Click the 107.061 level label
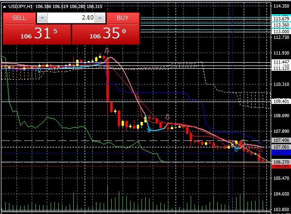Viewport: 291px width, 214px height. (282, 147)
